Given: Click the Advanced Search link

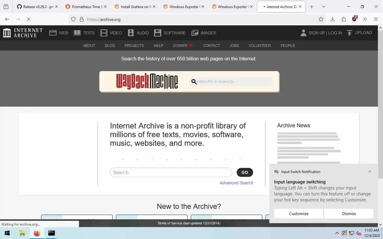Looking at the screenshot, I should click(x=236, y=183).
